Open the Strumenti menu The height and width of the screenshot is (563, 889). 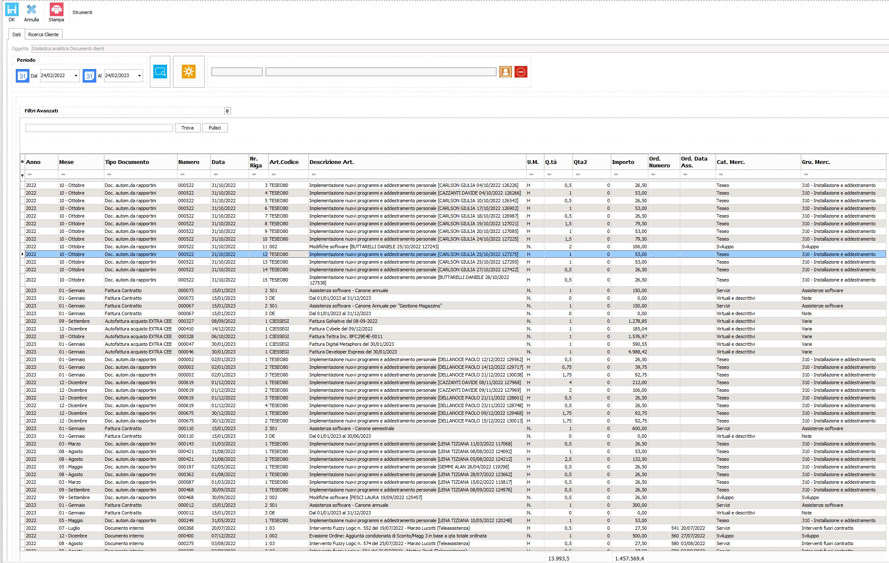(82, 12)
